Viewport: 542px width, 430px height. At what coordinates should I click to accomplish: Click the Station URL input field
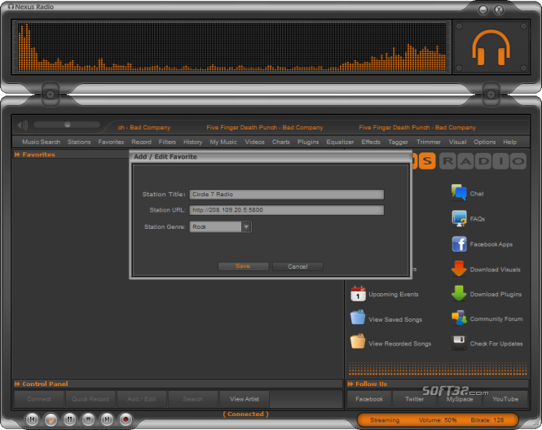[287, 210]
